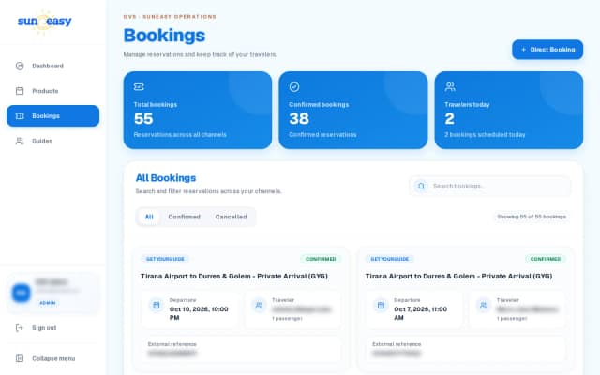Click the checkmark icon on Confirmed bookings card
Image resolution: width=600 pixels, height=375 pixels.
coord(294,87)
